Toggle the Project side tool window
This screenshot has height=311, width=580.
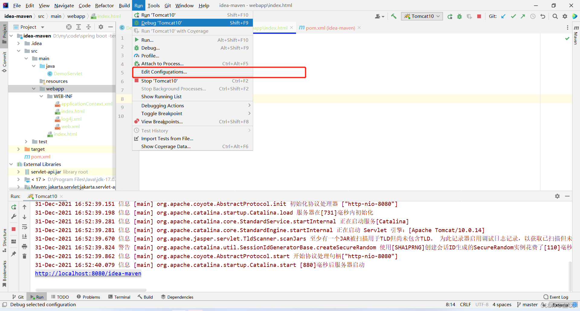(4, 34)
